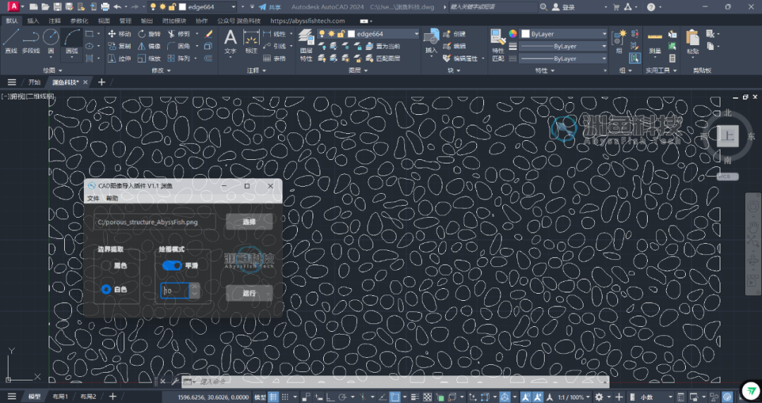762x403 pixels.
Task: Select the 黑色 boundary extraction radio button
Action: point(106,266)
